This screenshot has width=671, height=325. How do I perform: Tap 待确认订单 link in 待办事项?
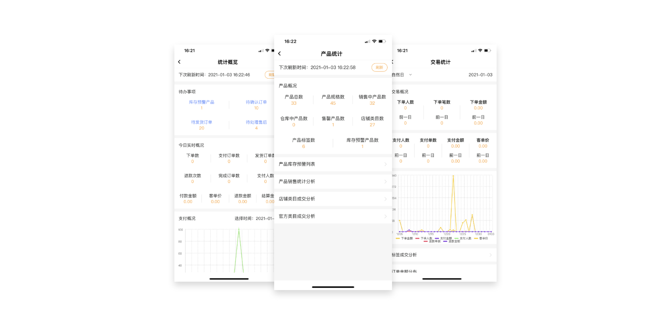(256, 102)
